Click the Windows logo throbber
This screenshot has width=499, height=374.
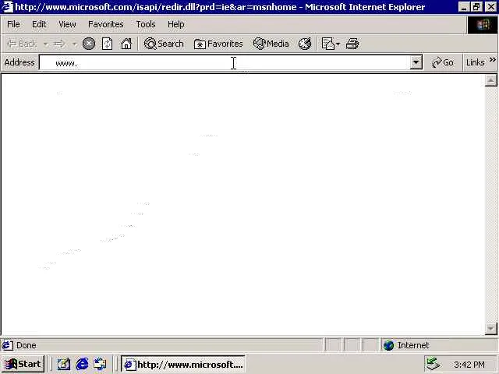tap(483, 24)
